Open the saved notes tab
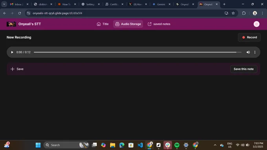The height and width of the screenshot is (150, 267). click(x=159, y=24)
